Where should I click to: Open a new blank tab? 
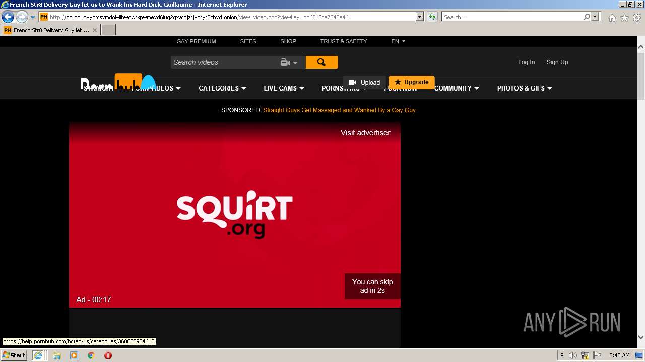pos(108,30)
